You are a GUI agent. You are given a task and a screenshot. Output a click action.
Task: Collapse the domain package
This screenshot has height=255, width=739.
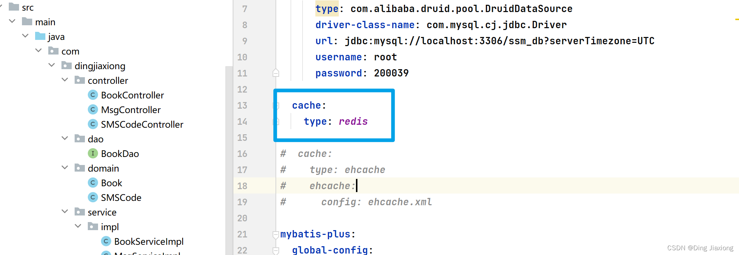[x=65, y=168]
